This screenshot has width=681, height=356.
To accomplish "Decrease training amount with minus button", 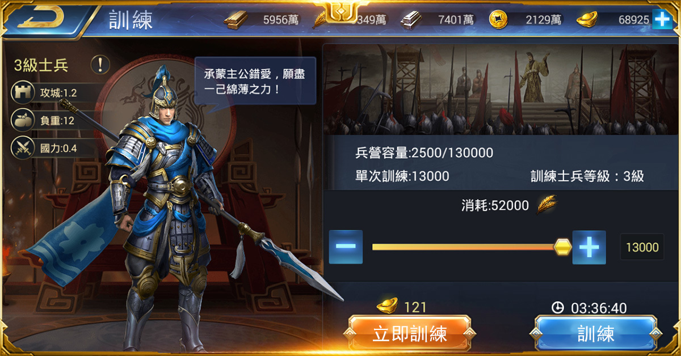I will [346, 247].
